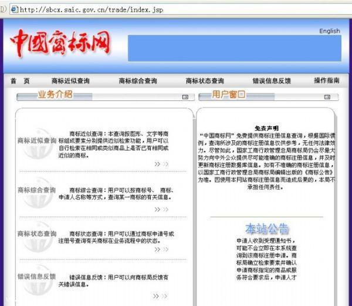352x306 pixels.
Task: Click the 本站公告 heading
Action: (x=267, y=228)
